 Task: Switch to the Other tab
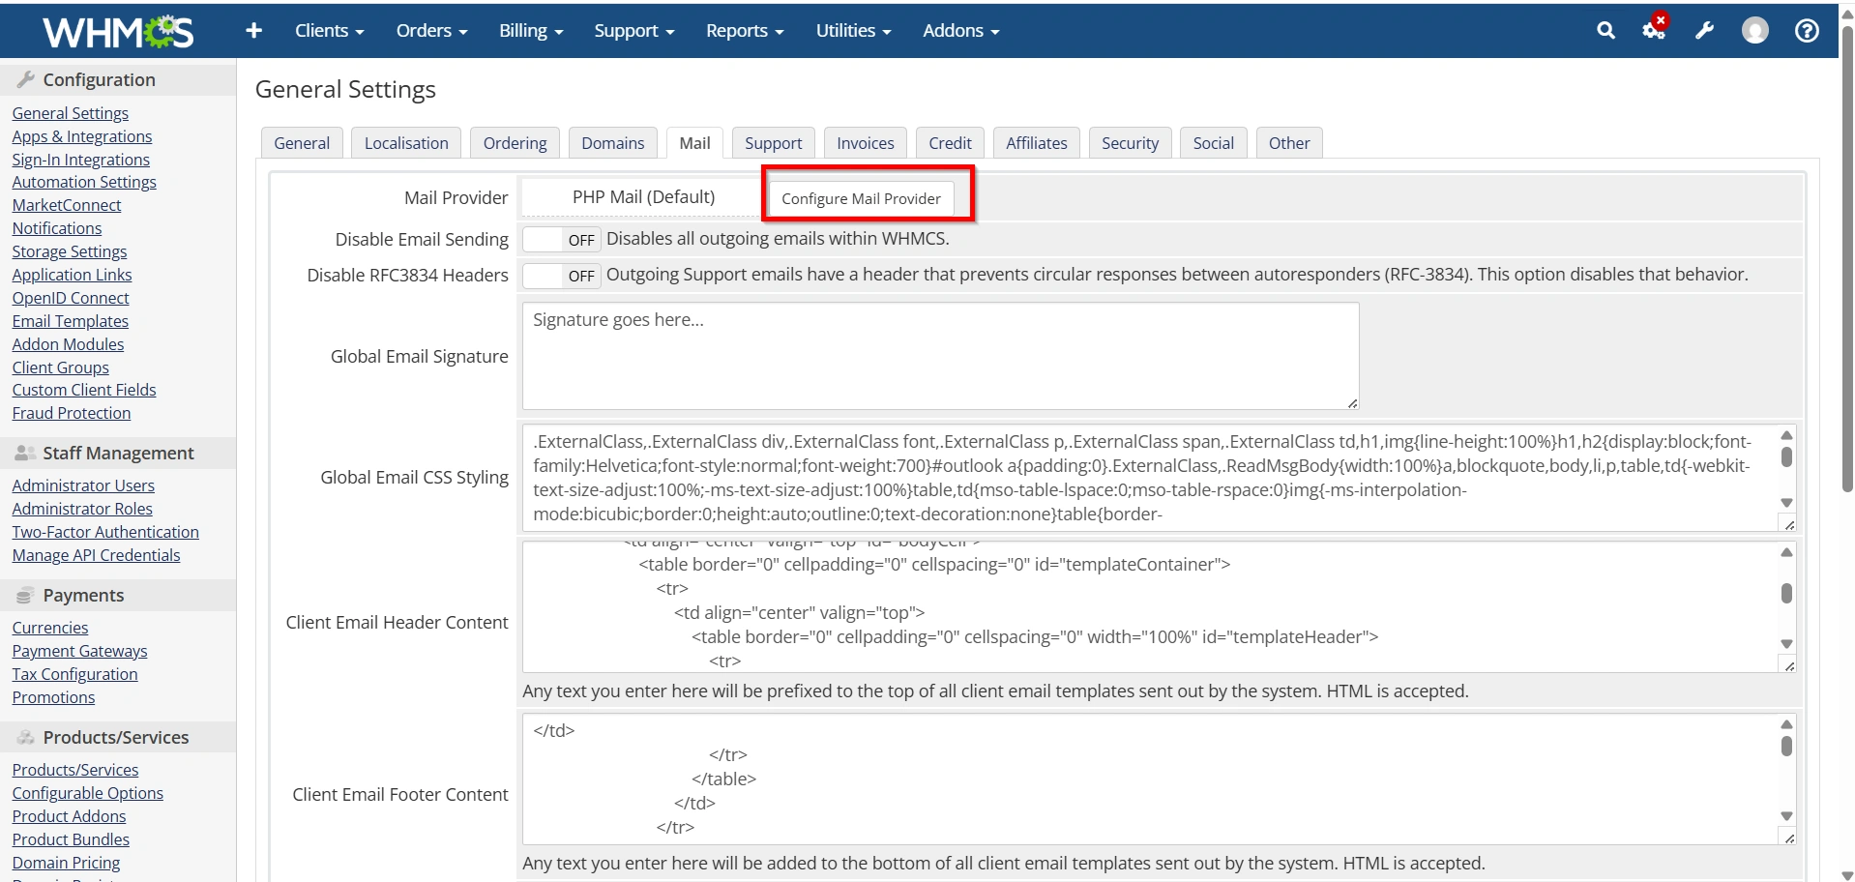tap(1289, 143)
